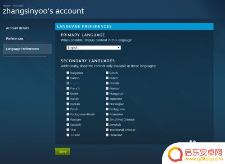Check the Portuguese checkbox in right column

(107, 109)
